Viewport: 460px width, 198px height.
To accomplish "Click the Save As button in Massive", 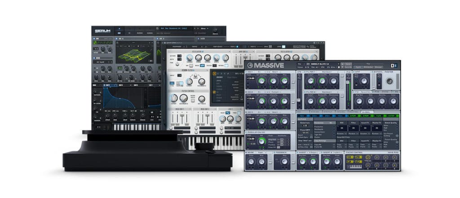I will pyautogui.click(x=348, y=67).
